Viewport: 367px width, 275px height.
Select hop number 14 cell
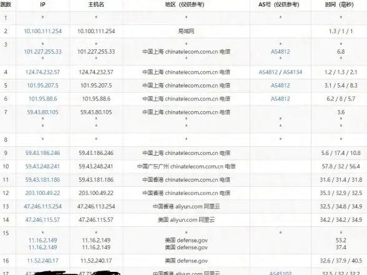(6, 219)
